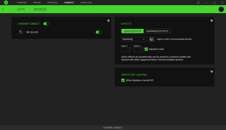Close the Razer Synapse window
Image resolution: width=226 pixels, height=130 pixels.
click(x=222, y=2)
